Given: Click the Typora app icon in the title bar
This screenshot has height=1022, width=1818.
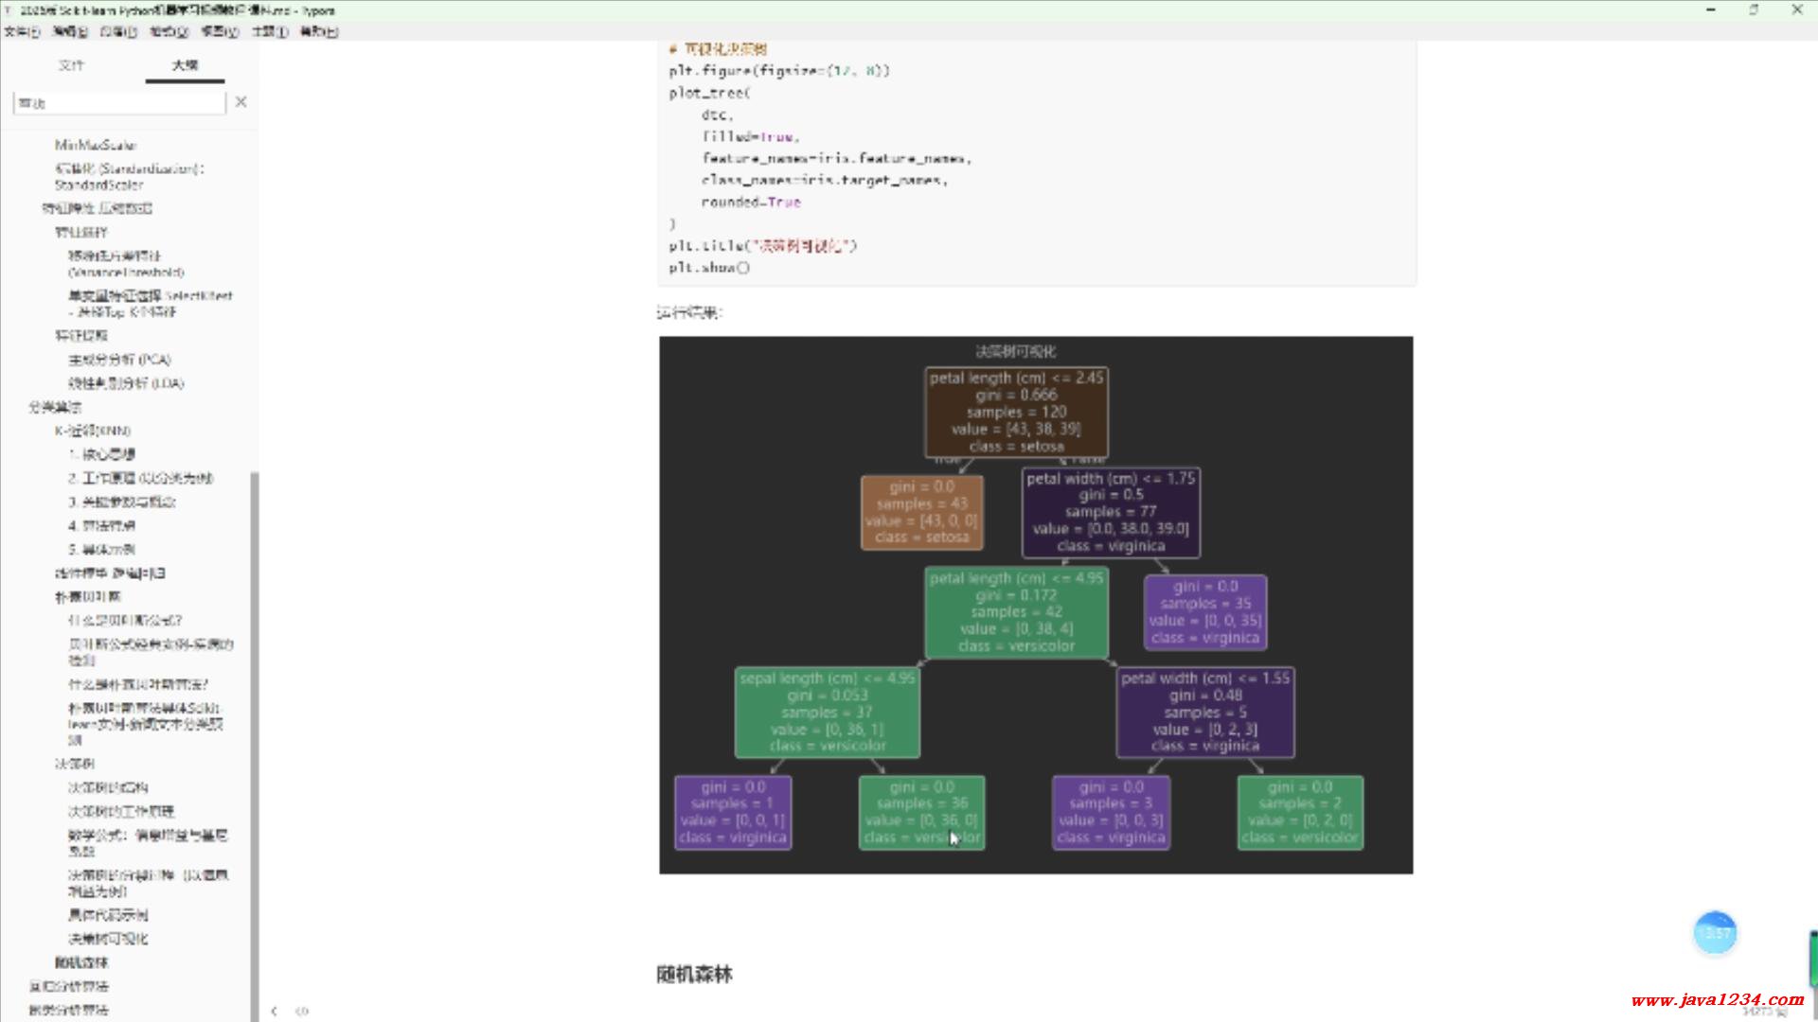Looking at the screenshot, I should coord(8,10).
